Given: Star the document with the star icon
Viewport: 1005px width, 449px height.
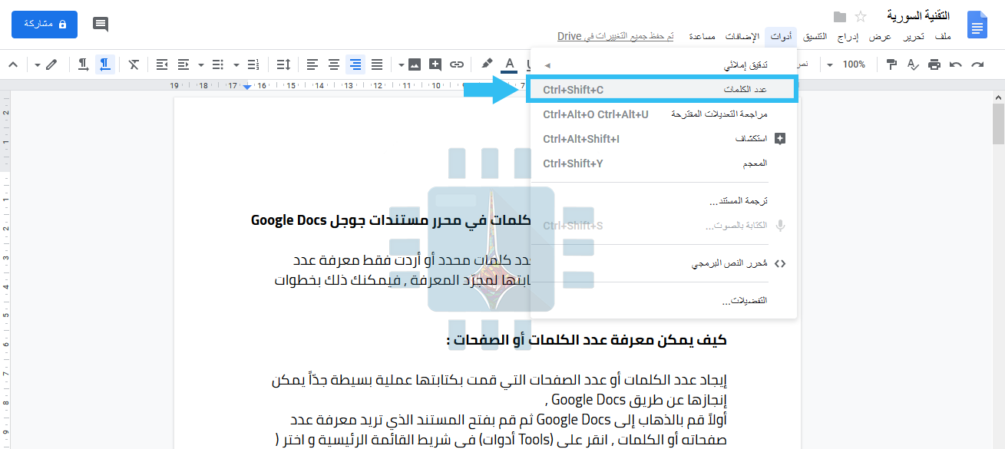Looking at the screenshot, I should pyautogui.click(x=861, y=17).
